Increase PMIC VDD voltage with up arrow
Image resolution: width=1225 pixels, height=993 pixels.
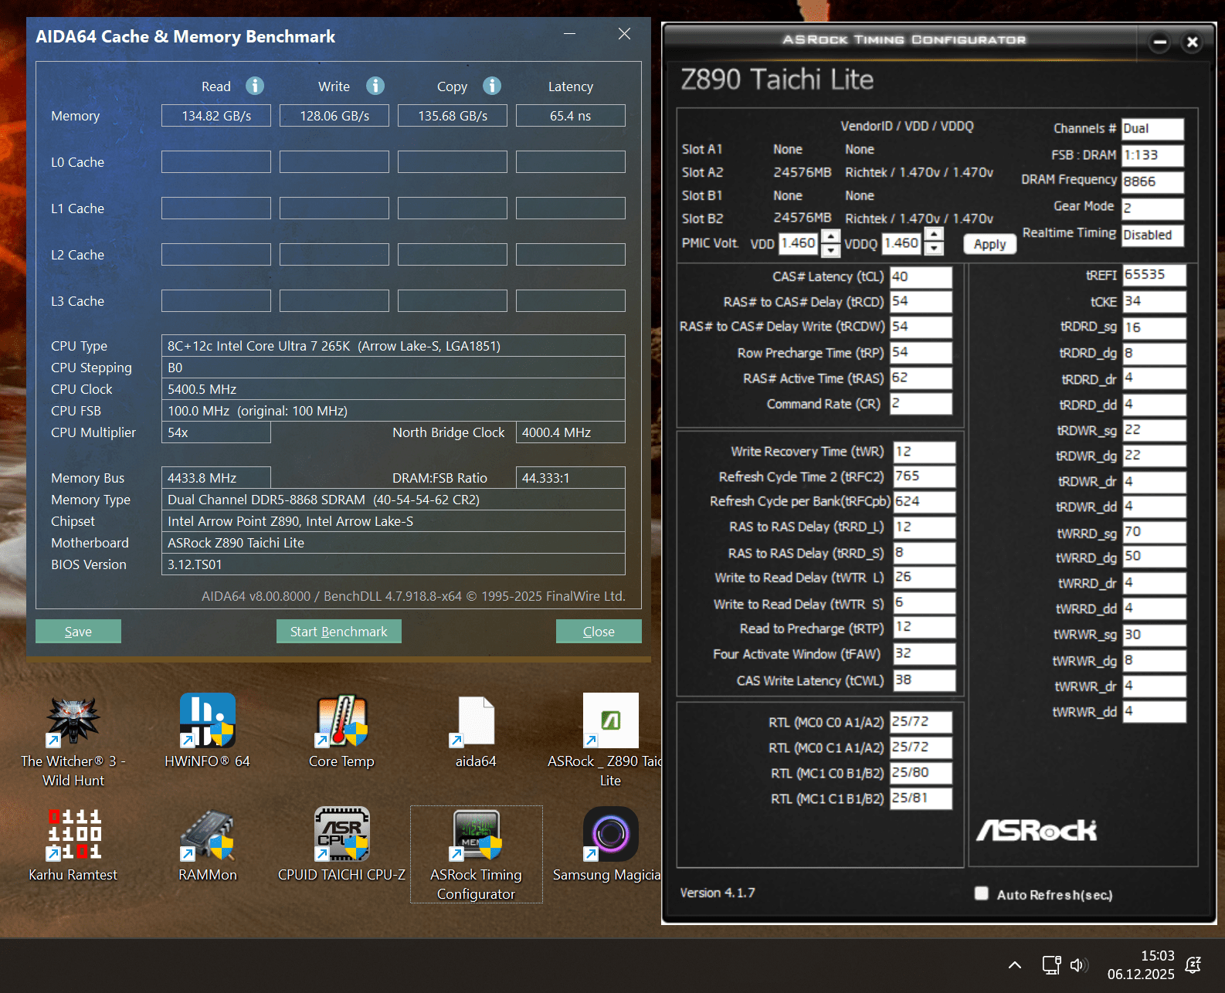[x=830, y=236]
